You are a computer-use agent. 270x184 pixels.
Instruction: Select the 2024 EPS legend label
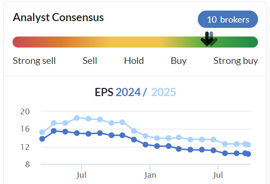click(128, 92)
